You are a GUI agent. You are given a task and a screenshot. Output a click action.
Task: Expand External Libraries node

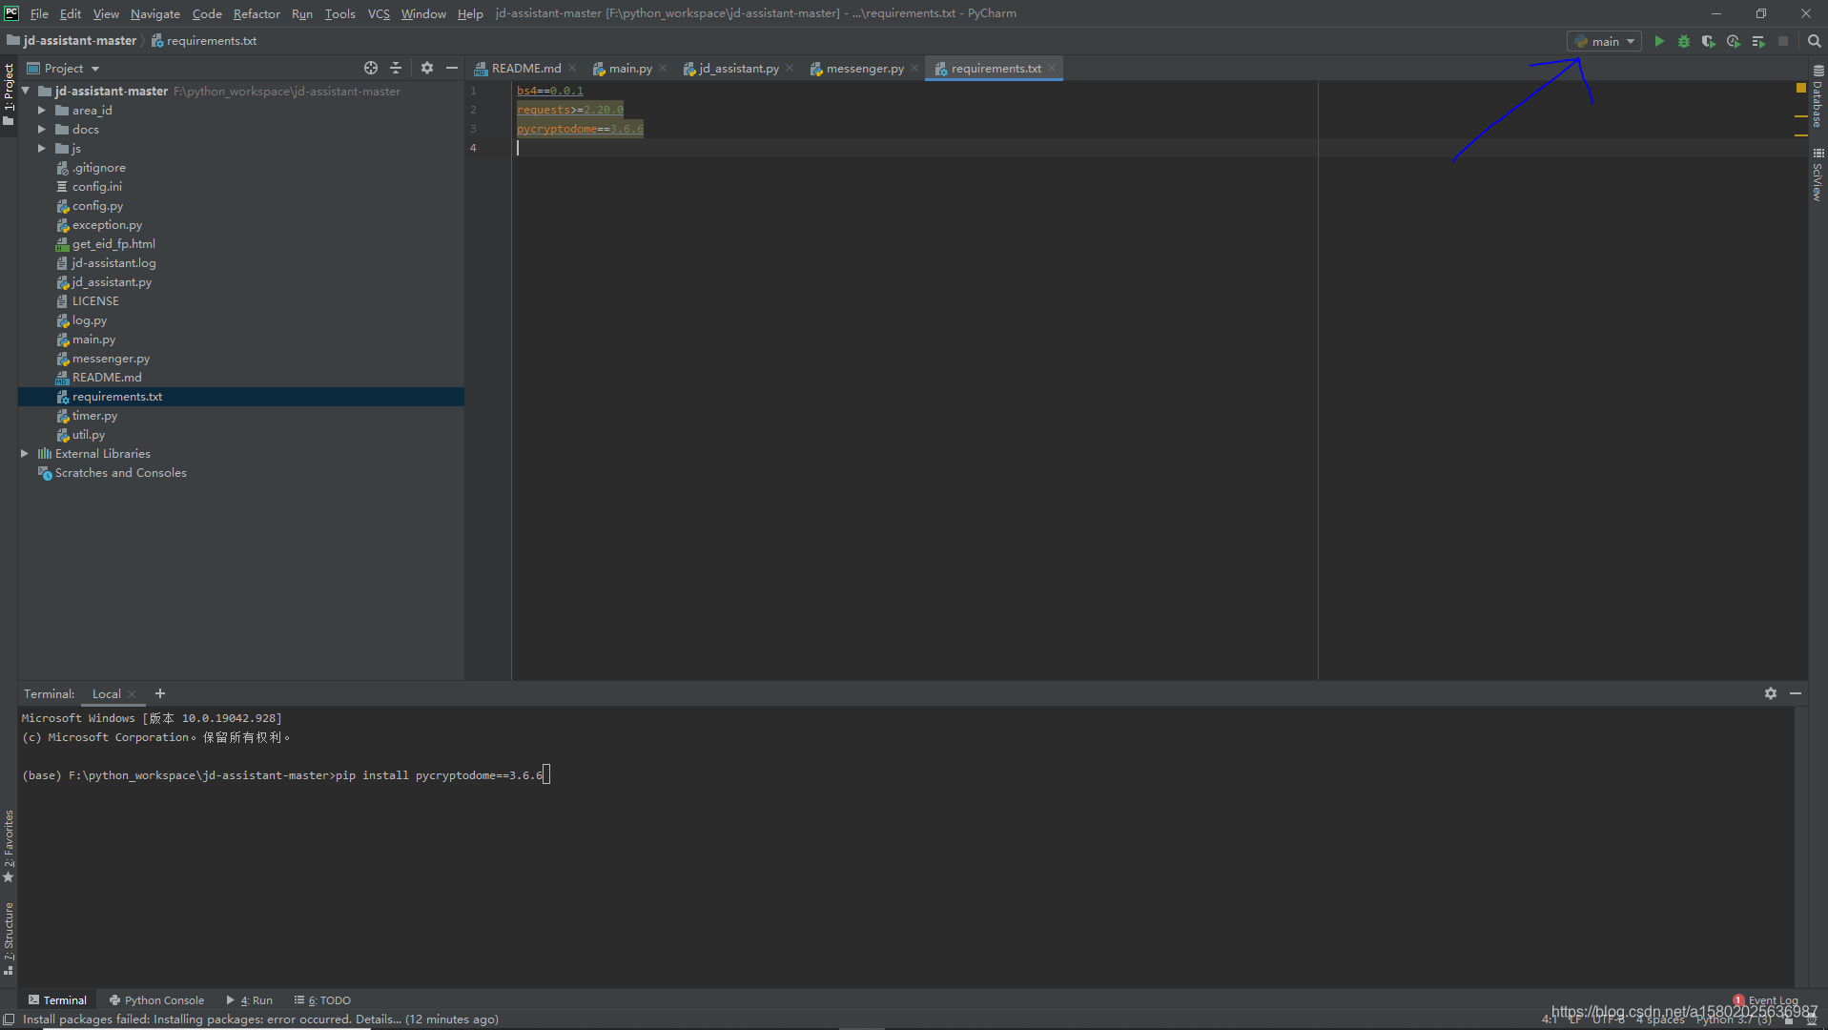click(25, 453)
